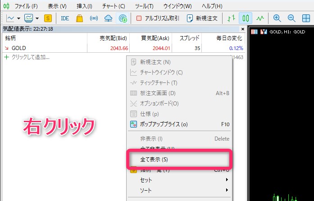Image resolution: width=314 pixels, height=201 pixels.
Task: Choose ポップアッププライス (o) in context menu
Action: pyautogui.click(x=164, y=124)
